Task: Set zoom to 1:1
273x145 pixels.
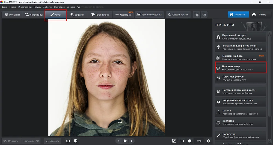Action: (182, 141)
